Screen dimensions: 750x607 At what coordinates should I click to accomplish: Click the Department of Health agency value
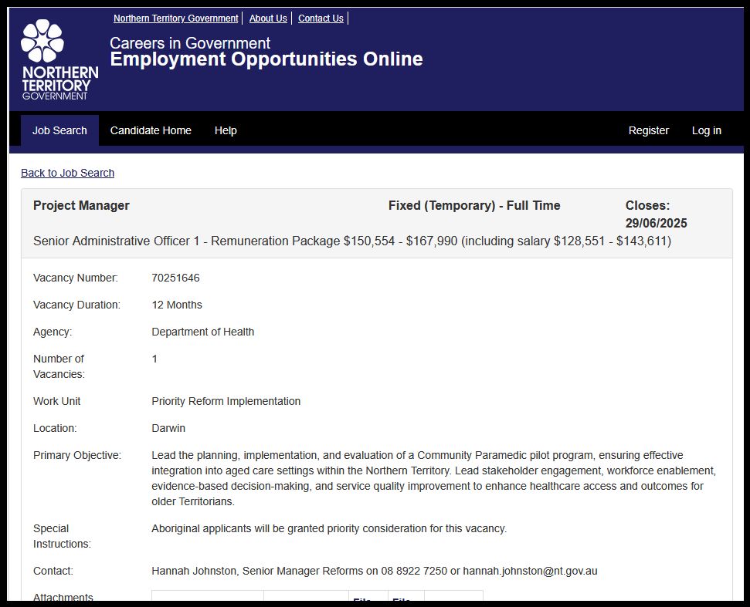(x=203, y=332)
